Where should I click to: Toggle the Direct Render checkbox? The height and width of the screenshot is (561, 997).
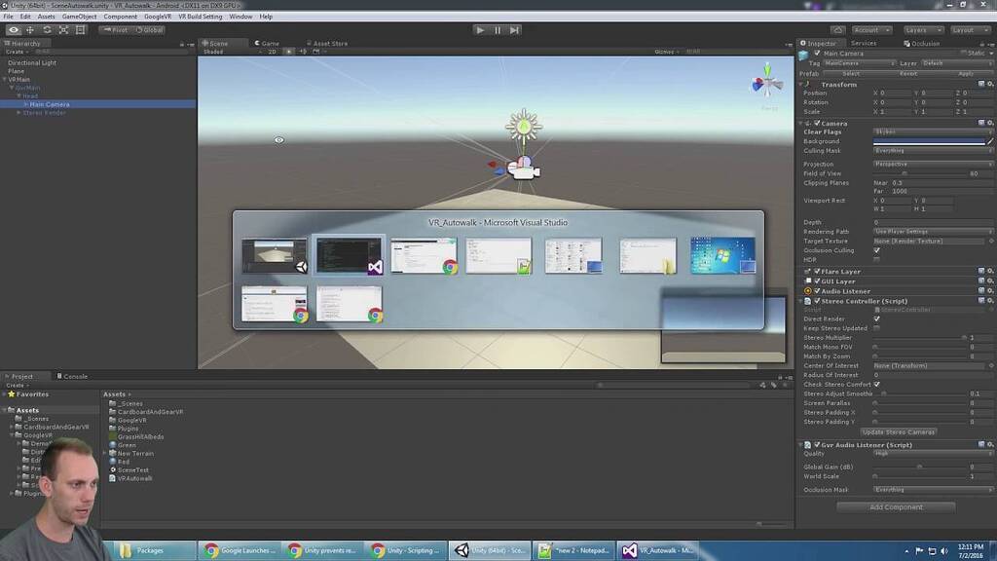[877, 318]
